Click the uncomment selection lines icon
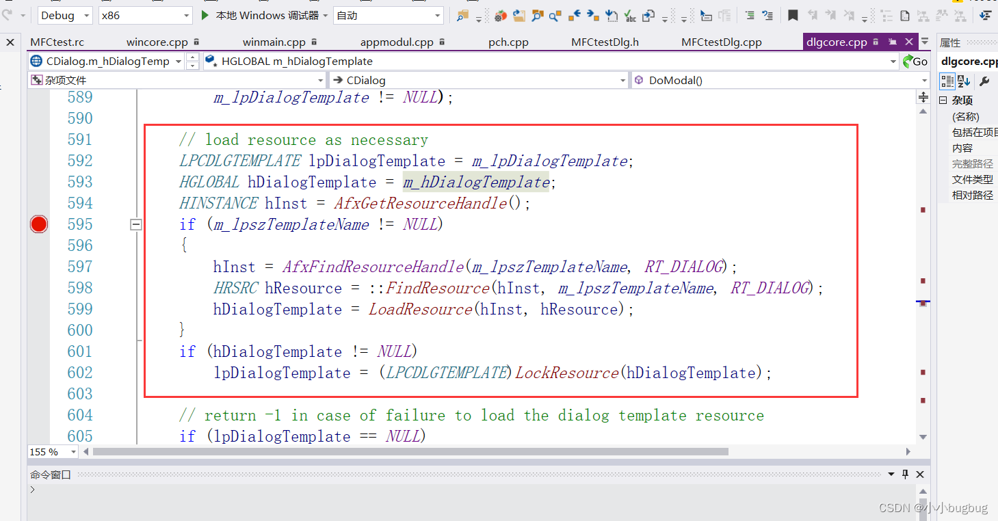The image size is (998, 521). tap(767, 15)
